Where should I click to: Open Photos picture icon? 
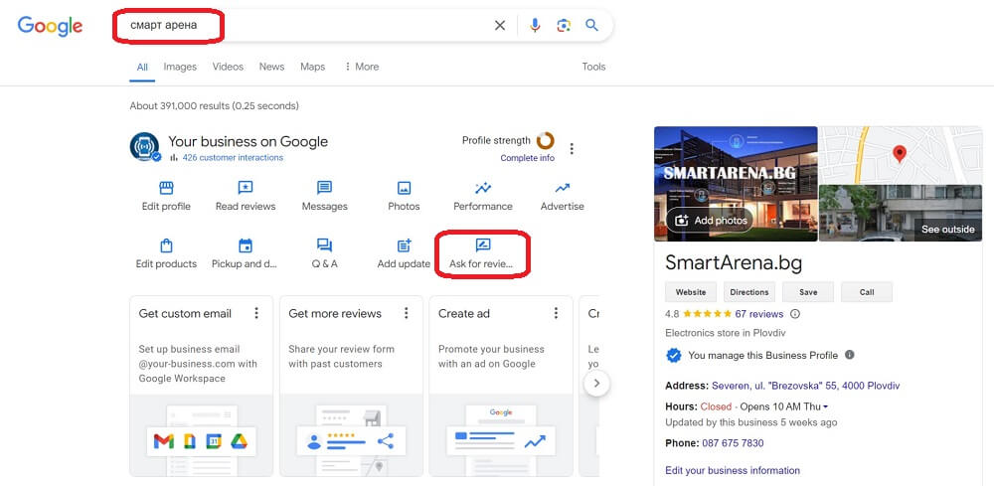(404, 188)
